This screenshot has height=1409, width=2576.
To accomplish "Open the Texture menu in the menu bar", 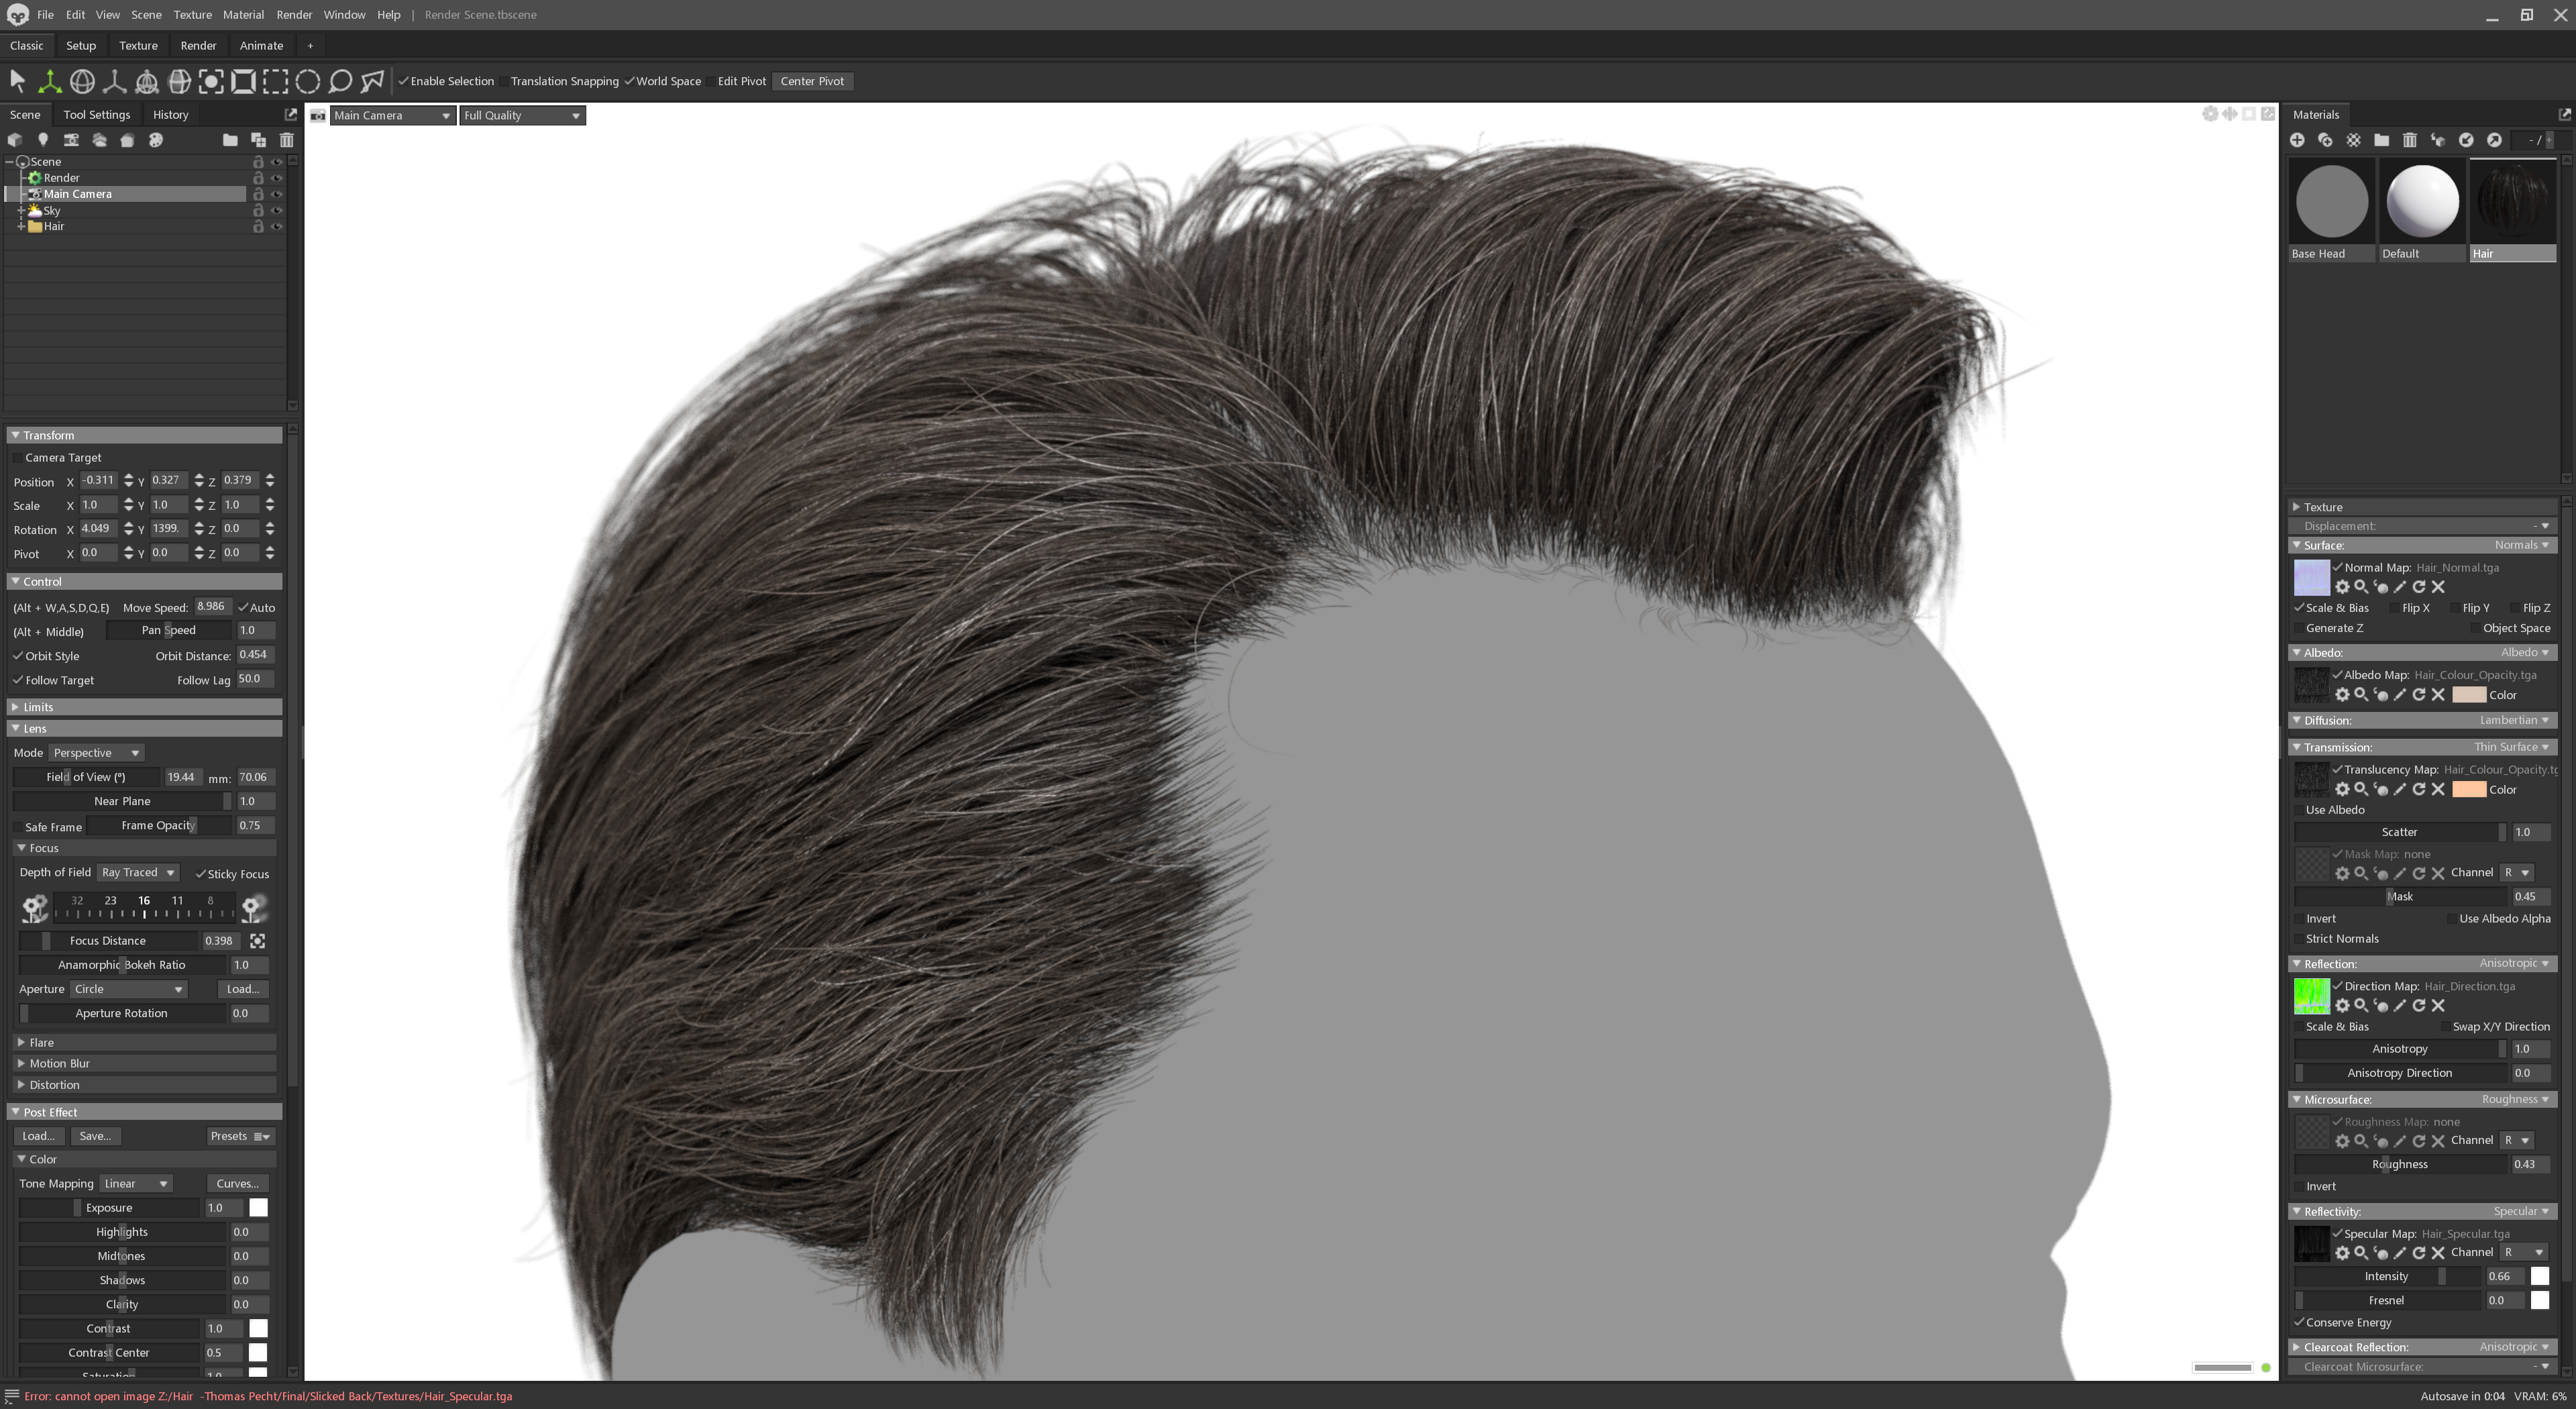I will [x=192, y=14].
